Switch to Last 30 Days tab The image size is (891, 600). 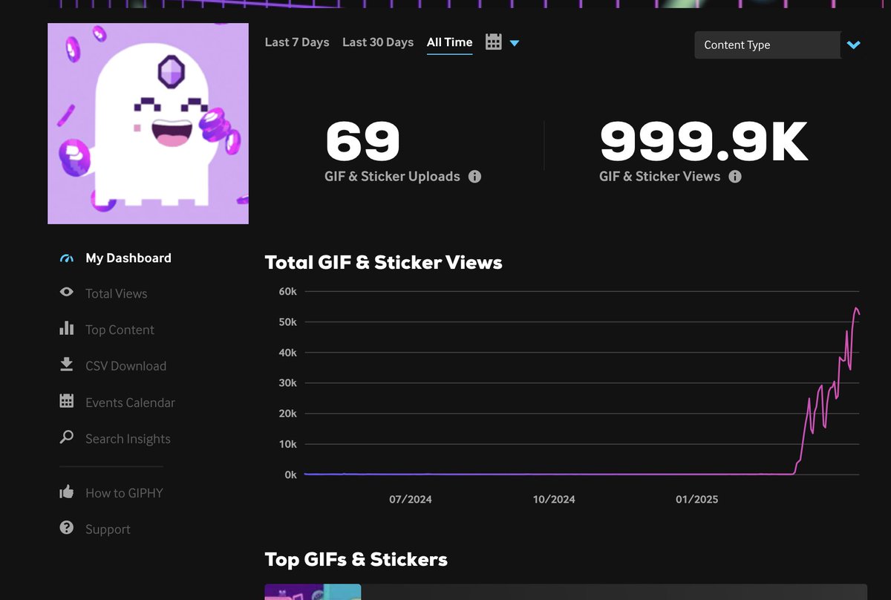[x=378, y=42]
